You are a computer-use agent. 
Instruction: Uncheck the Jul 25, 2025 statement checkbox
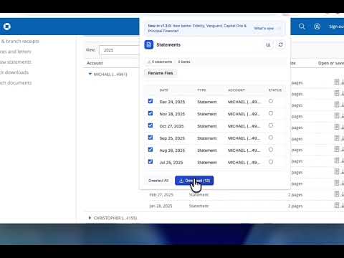click(150, 162)
